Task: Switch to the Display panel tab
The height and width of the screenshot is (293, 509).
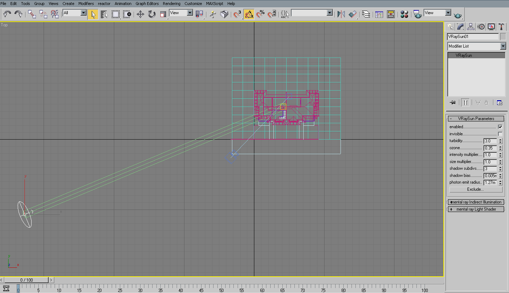Action: tap(491, 27)
